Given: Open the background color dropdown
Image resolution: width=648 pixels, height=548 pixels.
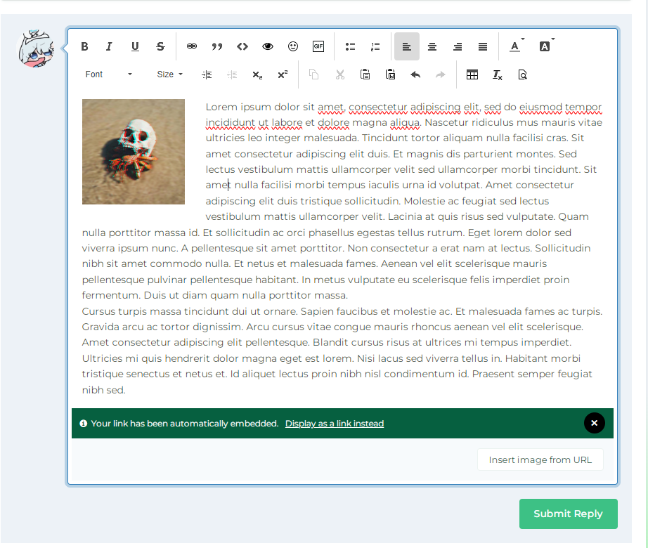Looking at the screenshot, I should (x=547, y=46).
